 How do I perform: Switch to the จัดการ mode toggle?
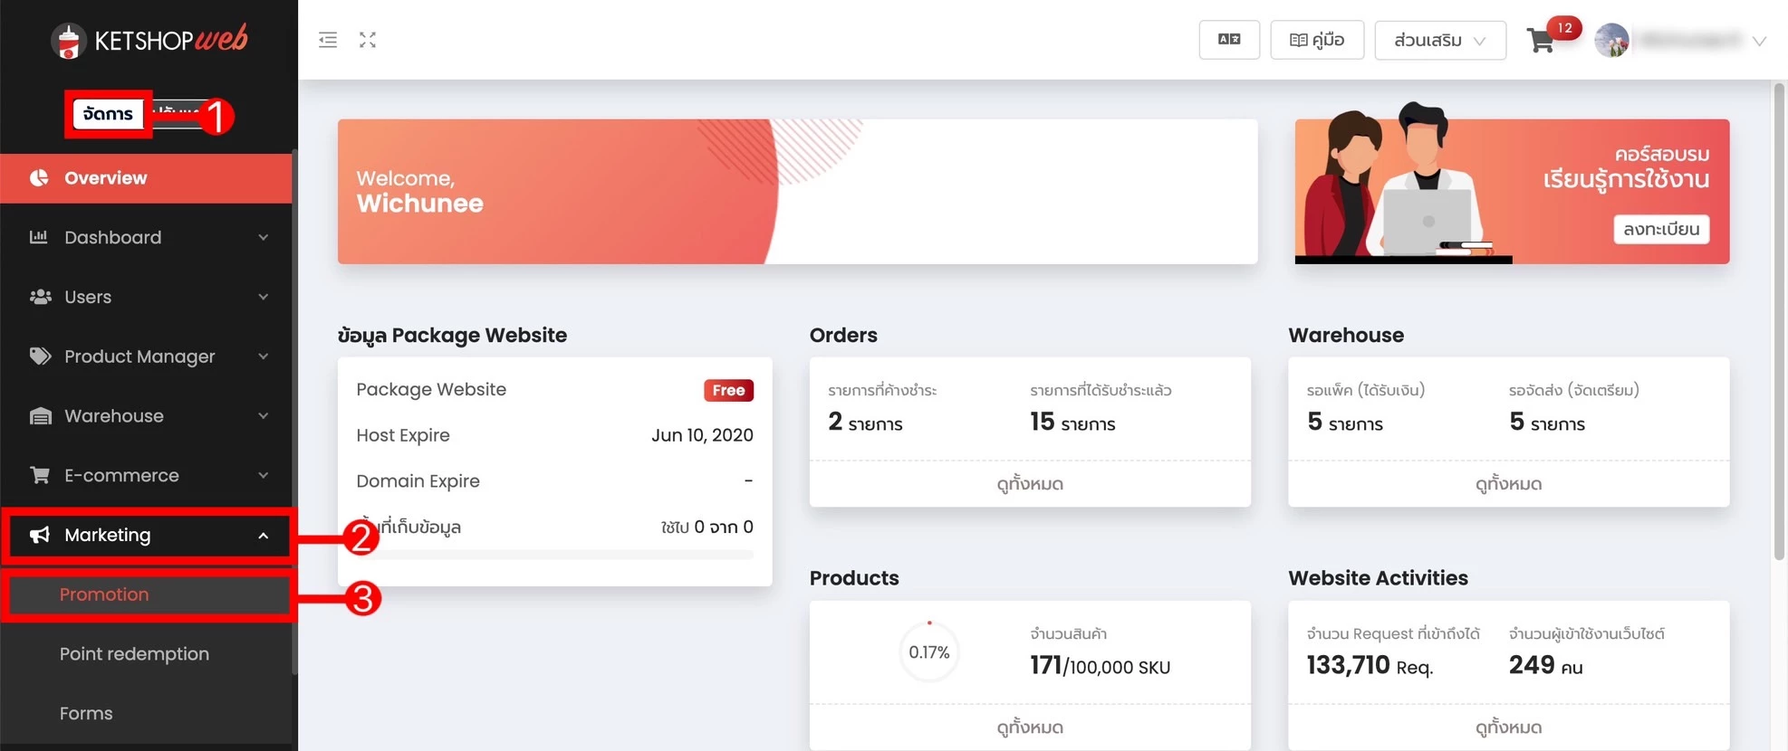(x=108, y=114)
